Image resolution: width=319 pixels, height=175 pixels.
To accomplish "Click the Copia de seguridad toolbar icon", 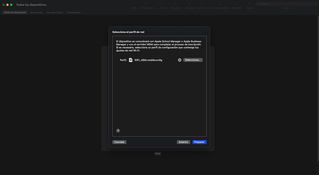I will pos(219,4).
